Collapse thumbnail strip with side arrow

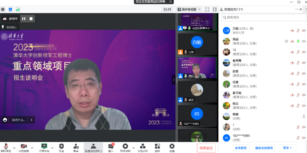click(173, 80)
